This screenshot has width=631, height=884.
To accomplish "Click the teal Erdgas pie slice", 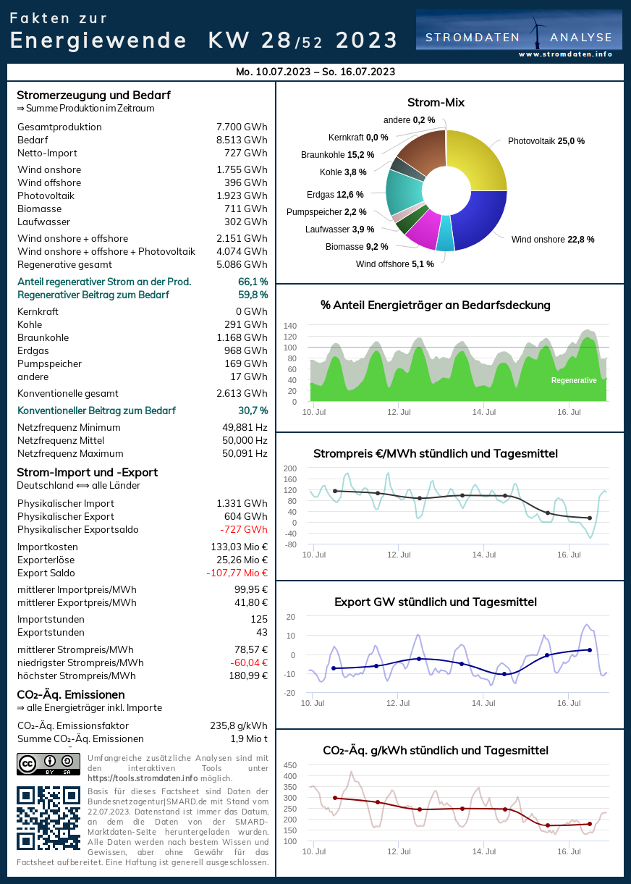I will (402, 190).
